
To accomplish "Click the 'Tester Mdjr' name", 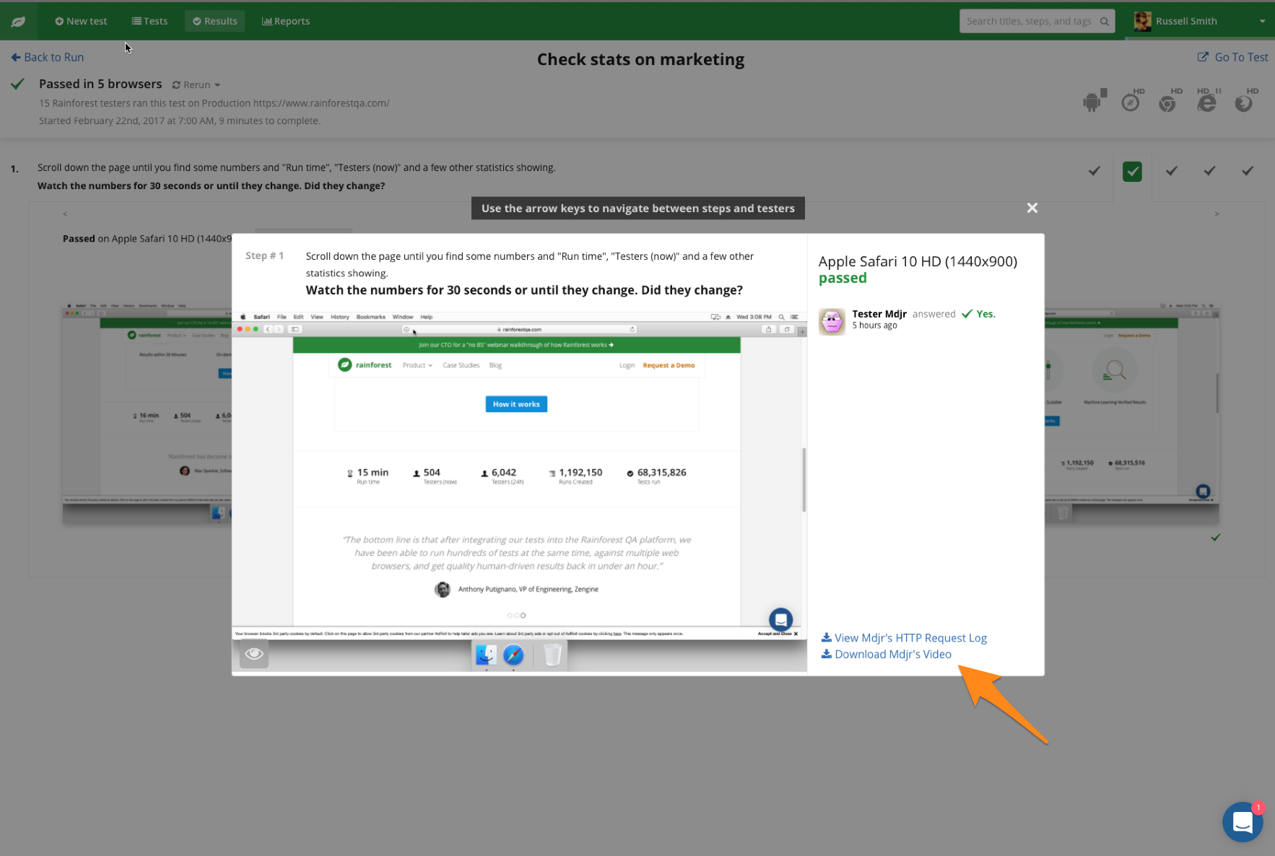I will 879,314.
